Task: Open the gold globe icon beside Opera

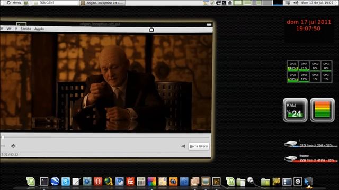Action: point(109,182)
